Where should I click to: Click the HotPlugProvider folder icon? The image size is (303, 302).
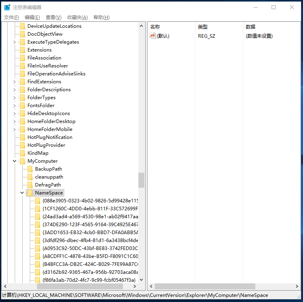[x=22, y=145]
